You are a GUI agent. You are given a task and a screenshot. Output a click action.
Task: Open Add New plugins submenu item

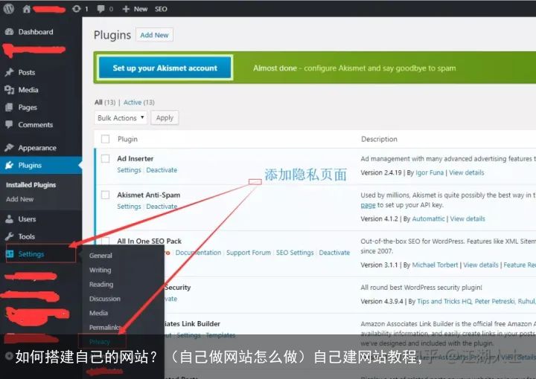pos(20,199)
